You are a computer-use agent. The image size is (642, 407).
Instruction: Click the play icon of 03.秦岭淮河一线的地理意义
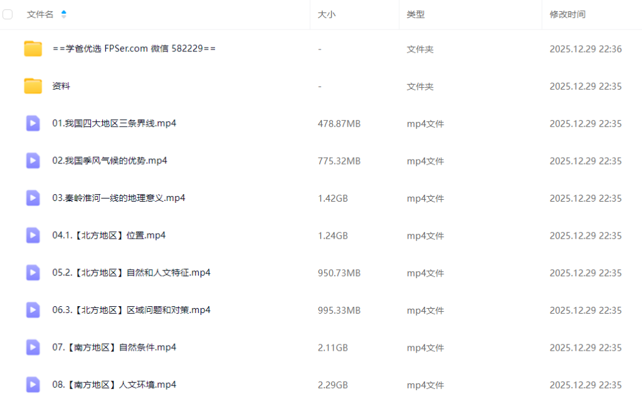pyautogui.click(x=33, y=198)
